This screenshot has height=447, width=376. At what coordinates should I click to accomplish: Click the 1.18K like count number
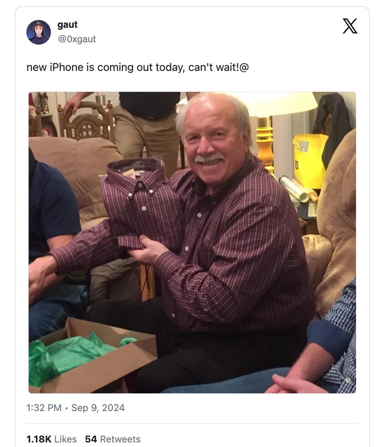pyautogui.click(x=39, y=439)
